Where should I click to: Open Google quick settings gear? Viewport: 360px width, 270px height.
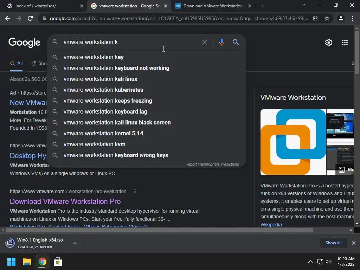tap(329, 43)
